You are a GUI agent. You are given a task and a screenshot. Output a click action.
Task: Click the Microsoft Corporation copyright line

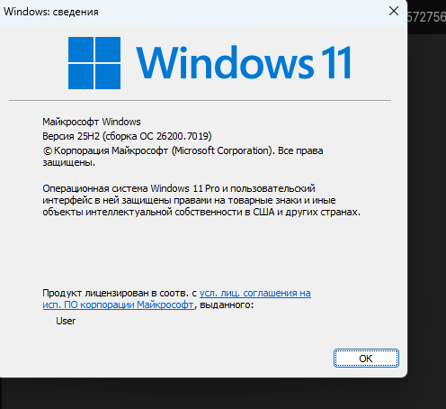(x=183, y=156)
